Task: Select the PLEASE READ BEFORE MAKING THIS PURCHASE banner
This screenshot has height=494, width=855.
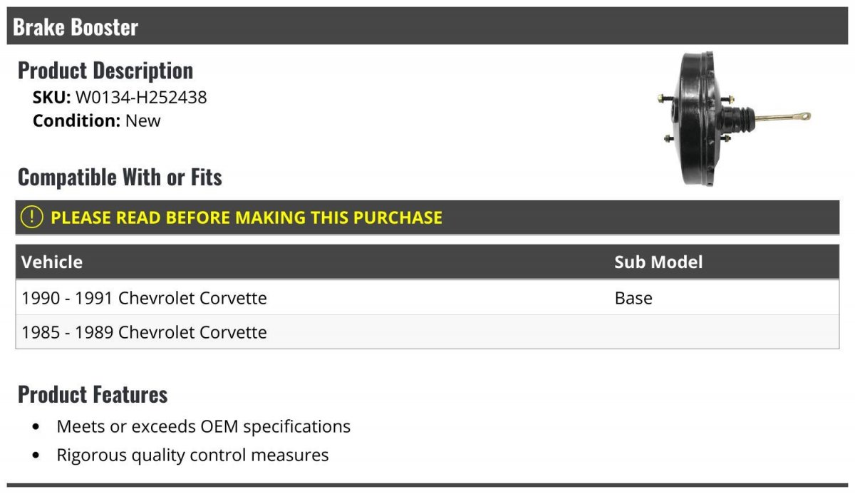Action: [427, 217]
